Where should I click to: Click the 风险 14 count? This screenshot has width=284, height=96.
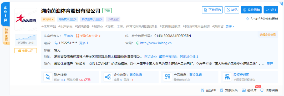pos(128,80)
